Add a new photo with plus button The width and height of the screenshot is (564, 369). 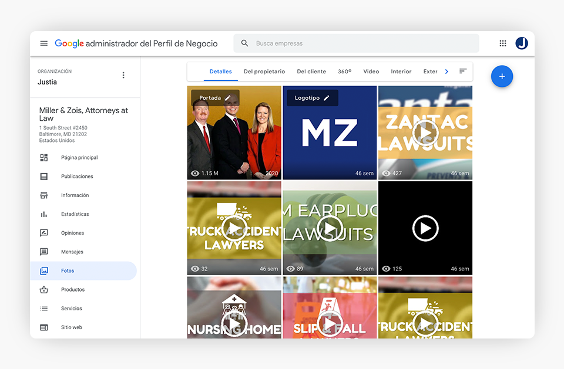(x=502, y=76)
